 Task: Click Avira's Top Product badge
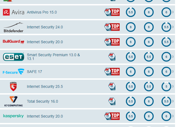(112, 12)
